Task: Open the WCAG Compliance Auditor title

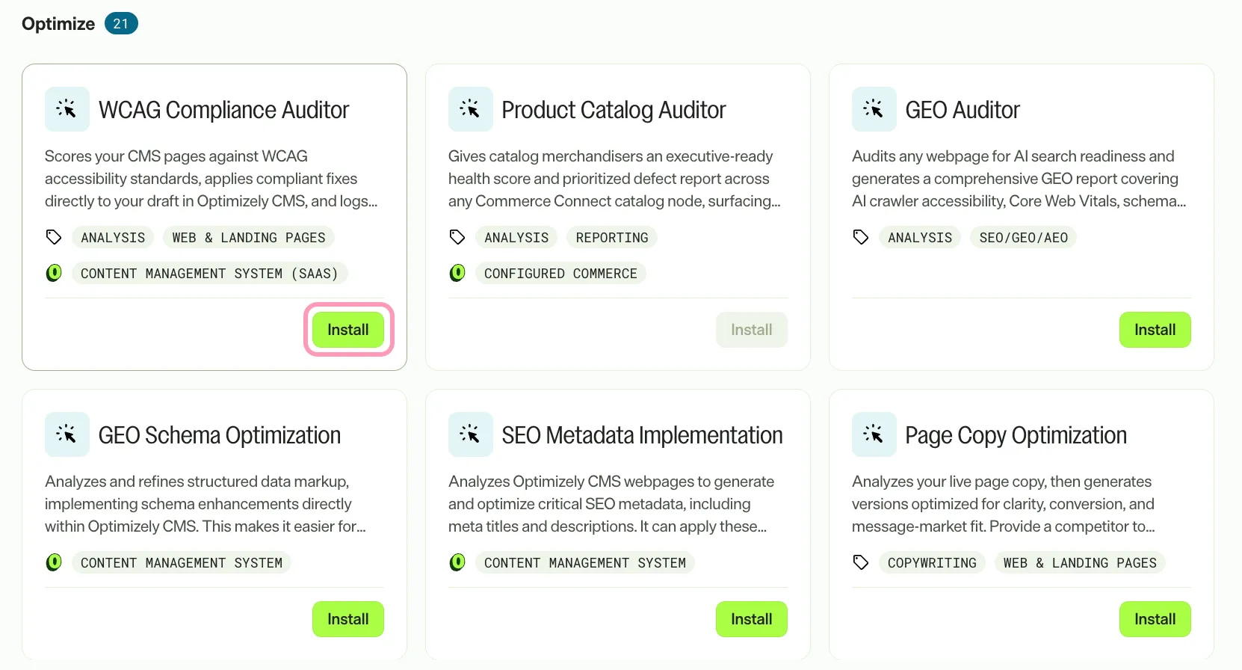Action: [224, 110]
